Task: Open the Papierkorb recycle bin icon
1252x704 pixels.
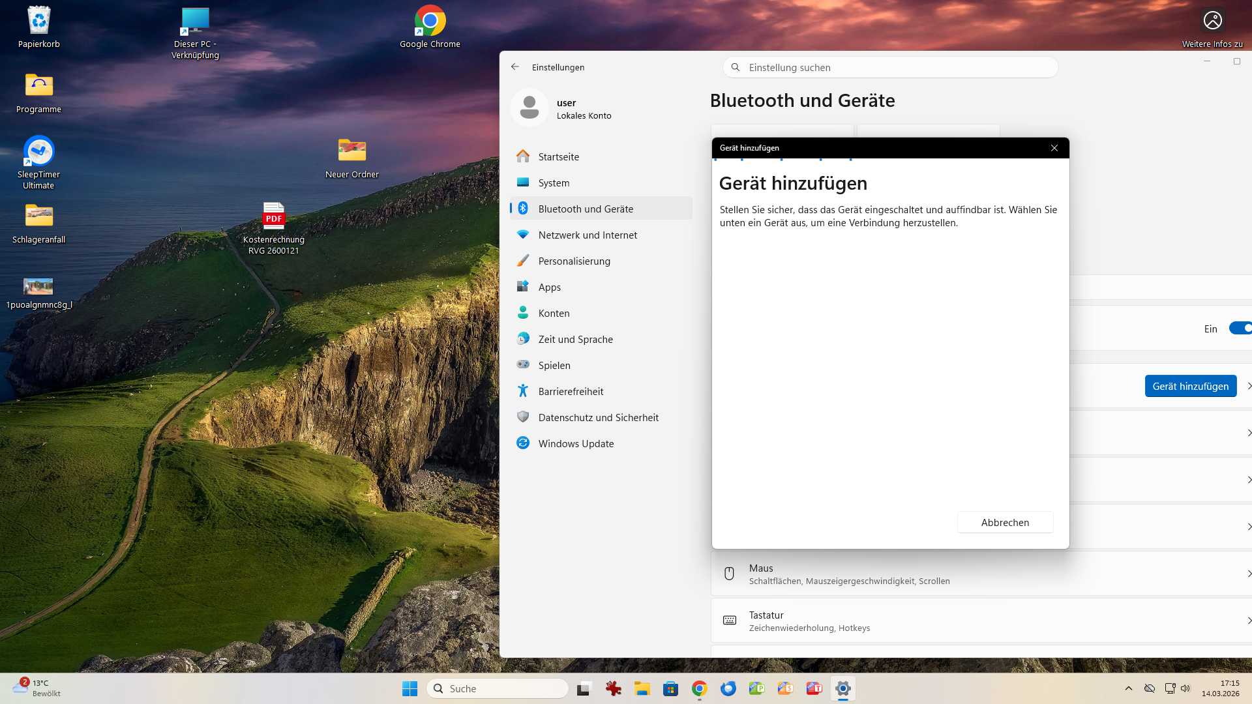Action: [38, 22]
